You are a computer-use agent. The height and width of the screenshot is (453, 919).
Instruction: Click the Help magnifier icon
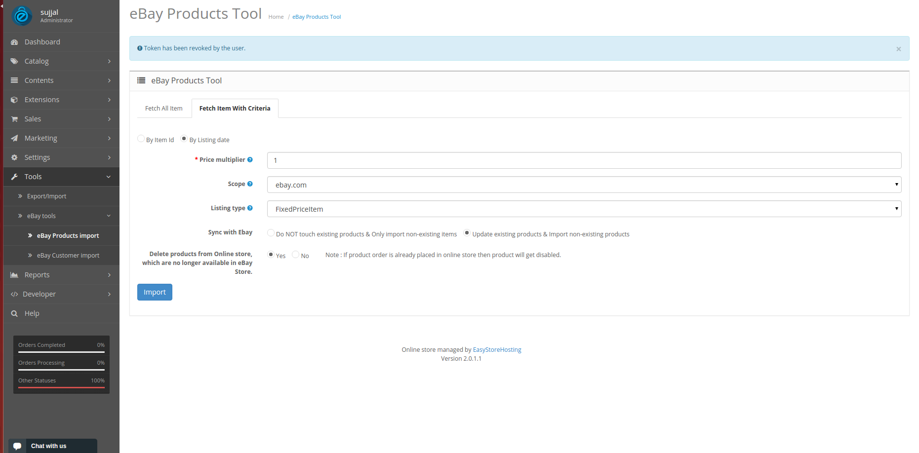[x=14, y=313]
